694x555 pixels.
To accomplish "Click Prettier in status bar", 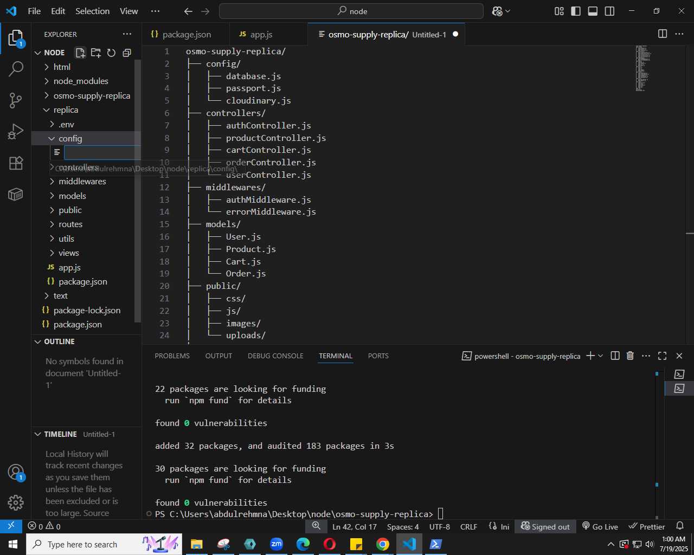I will tap(647, 526).
